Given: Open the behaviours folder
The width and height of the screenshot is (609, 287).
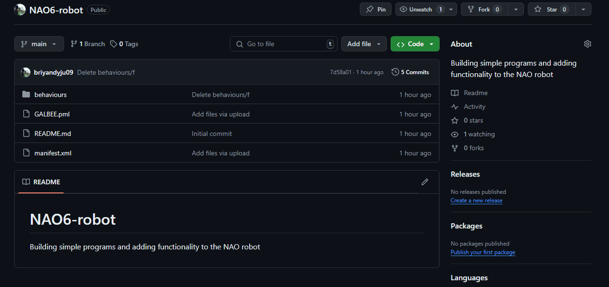Looking at the screenshot, I should coord(50,95).
